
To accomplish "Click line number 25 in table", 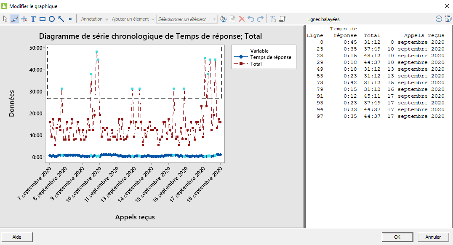I will tap(320, 49).
